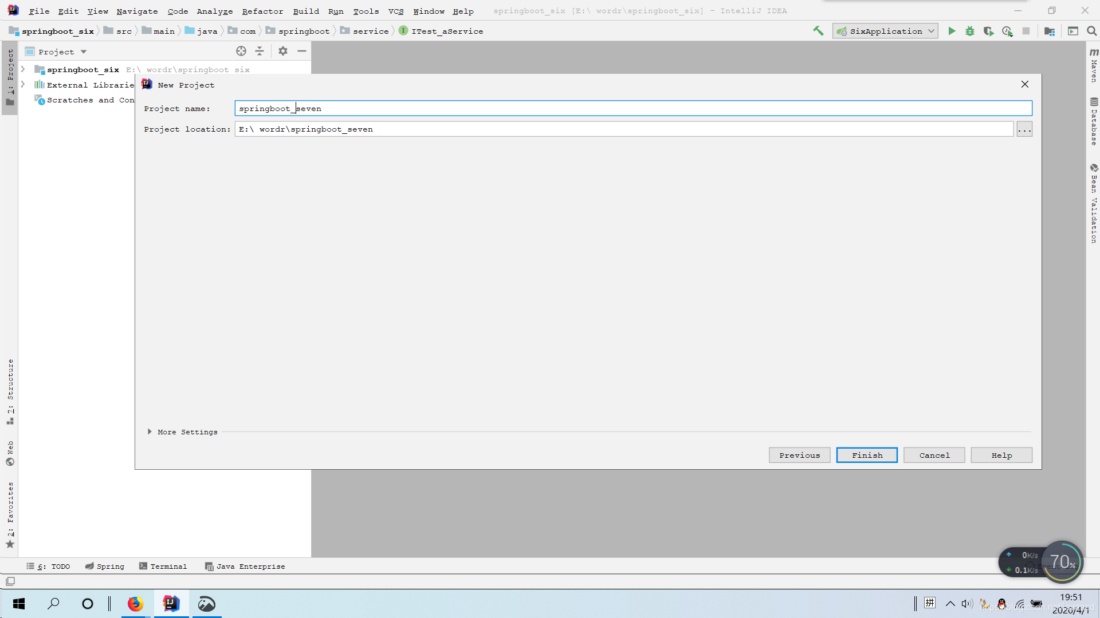
Task: Click the Build project hammer icon
Action: [818, 31]
